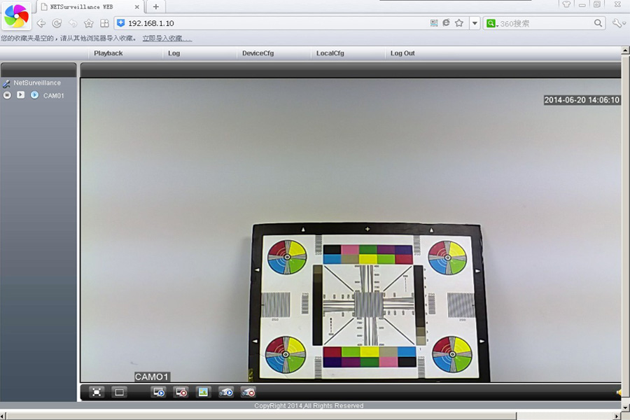
Task: Click the IE compatibility mode icon
Action: [446, 23]
